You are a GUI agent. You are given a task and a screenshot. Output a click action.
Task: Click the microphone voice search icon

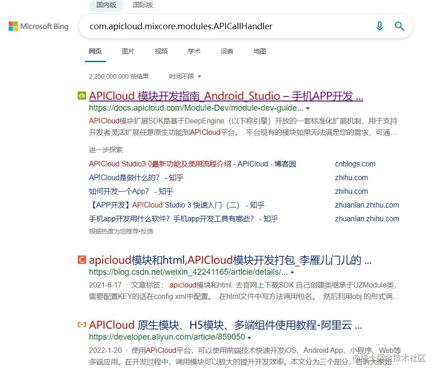pos(380,27)
